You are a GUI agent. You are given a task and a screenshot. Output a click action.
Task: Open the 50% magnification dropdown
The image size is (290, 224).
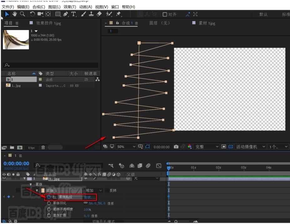[x=126, y=147]
